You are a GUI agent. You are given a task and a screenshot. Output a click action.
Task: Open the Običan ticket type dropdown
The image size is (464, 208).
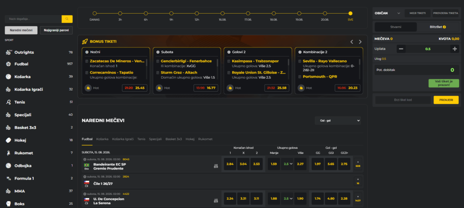(x=387, y=13)
